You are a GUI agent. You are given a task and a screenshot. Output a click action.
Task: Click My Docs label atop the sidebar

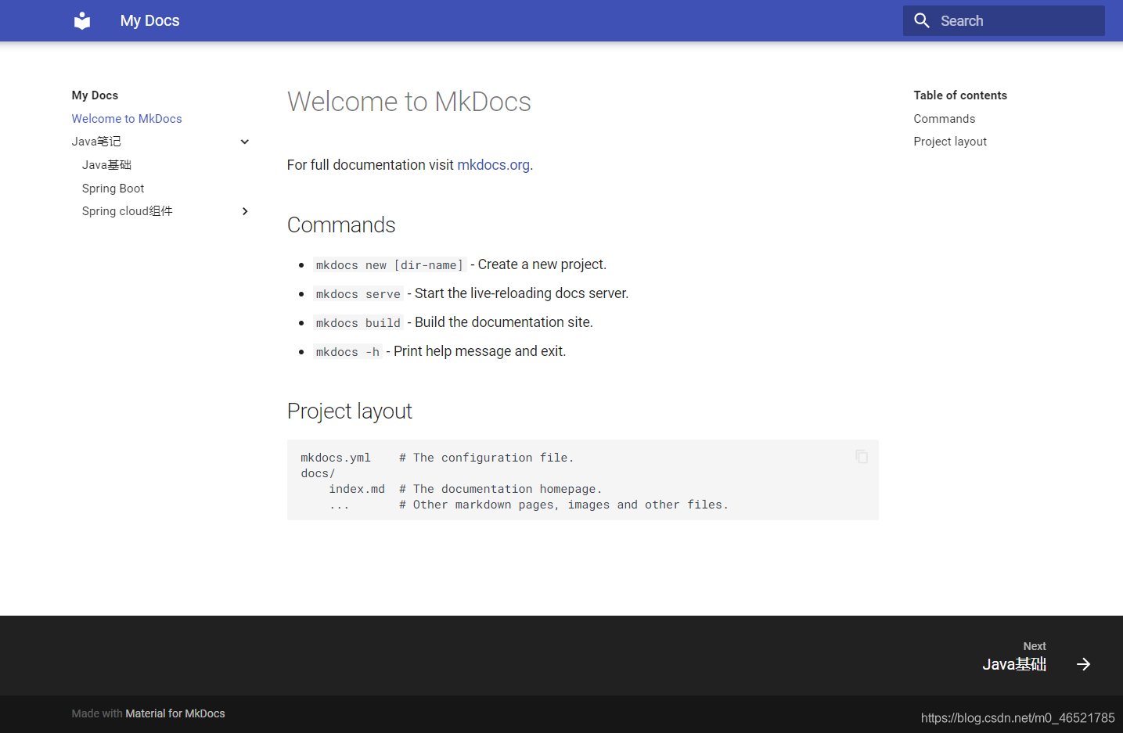point(95,95)
